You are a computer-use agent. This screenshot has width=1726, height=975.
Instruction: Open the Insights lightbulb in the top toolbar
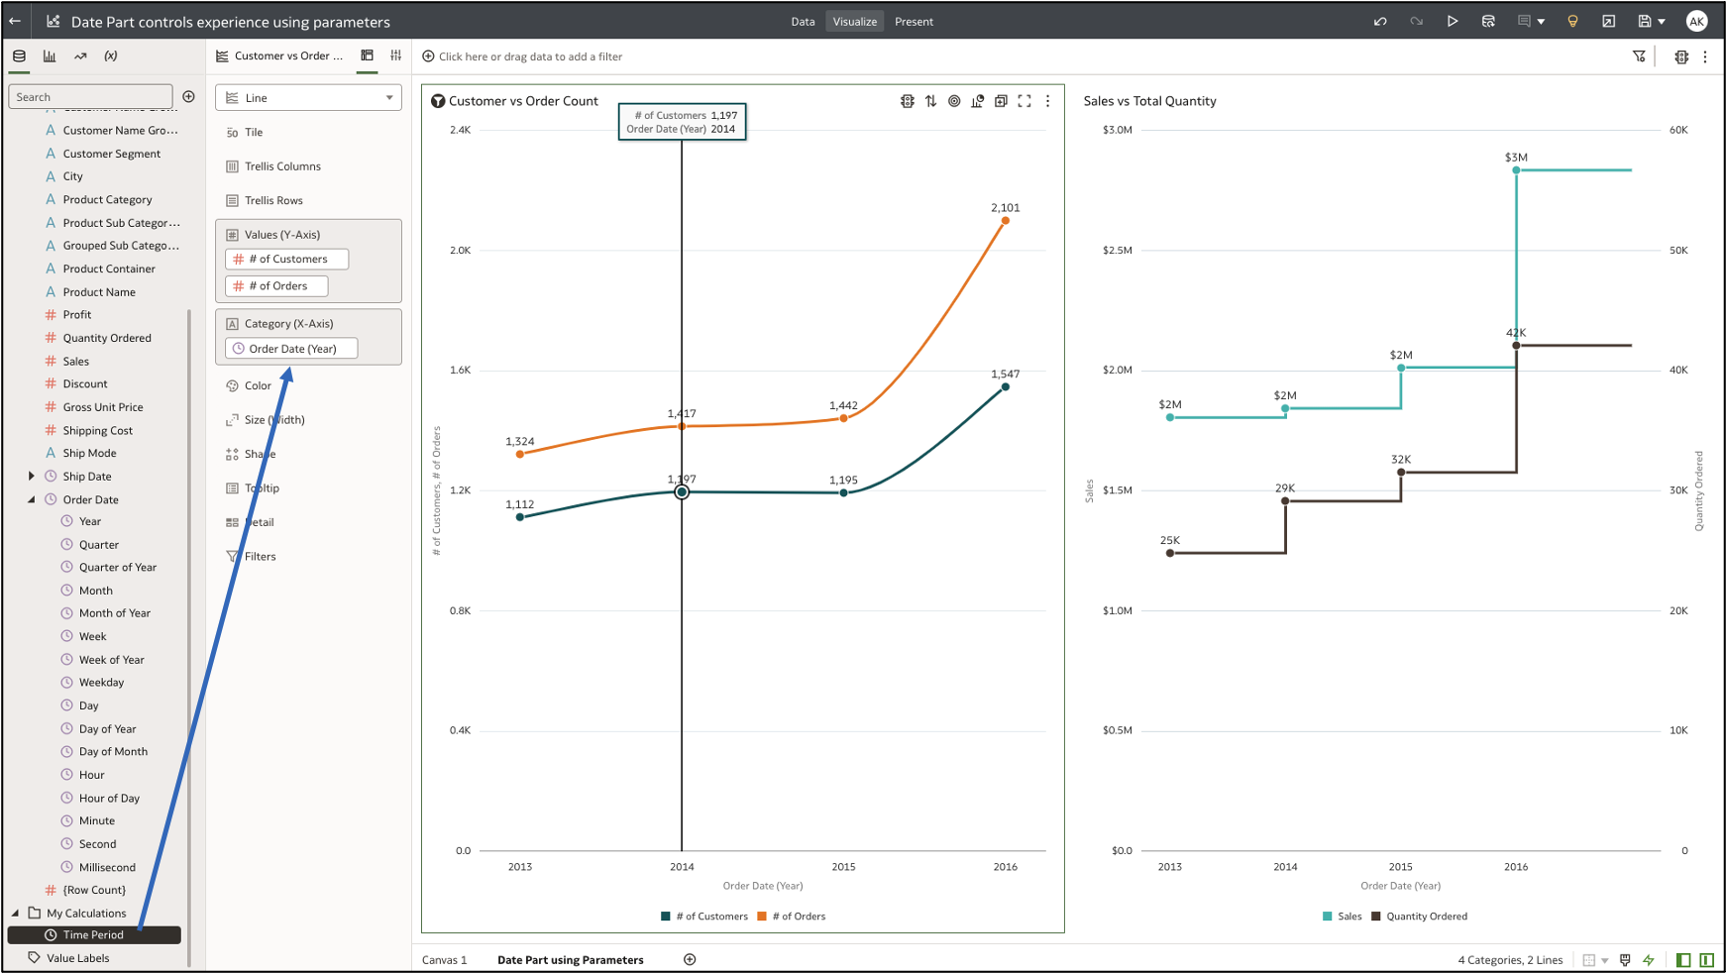[1573, 20]
